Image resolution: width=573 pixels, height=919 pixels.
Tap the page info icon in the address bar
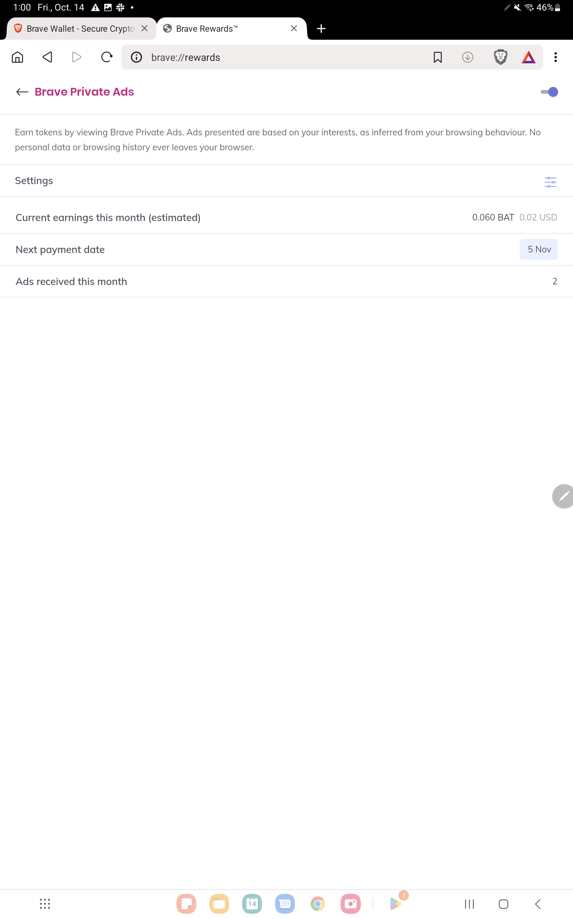pos(136,57)
